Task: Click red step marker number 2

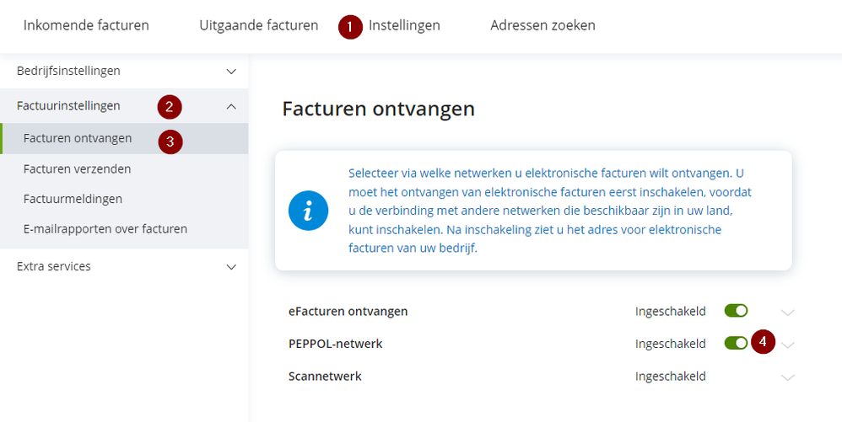Action: [x=170, y=107]
